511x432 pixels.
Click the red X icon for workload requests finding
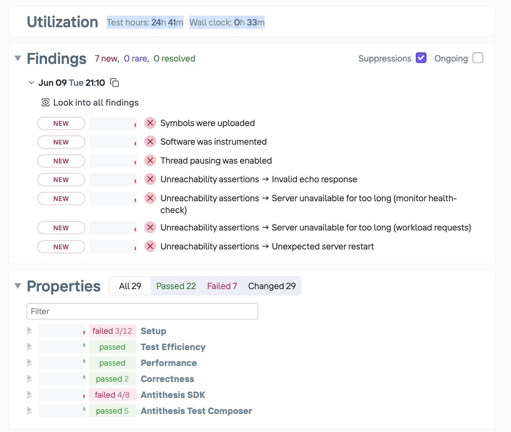[x=150, y=228]
